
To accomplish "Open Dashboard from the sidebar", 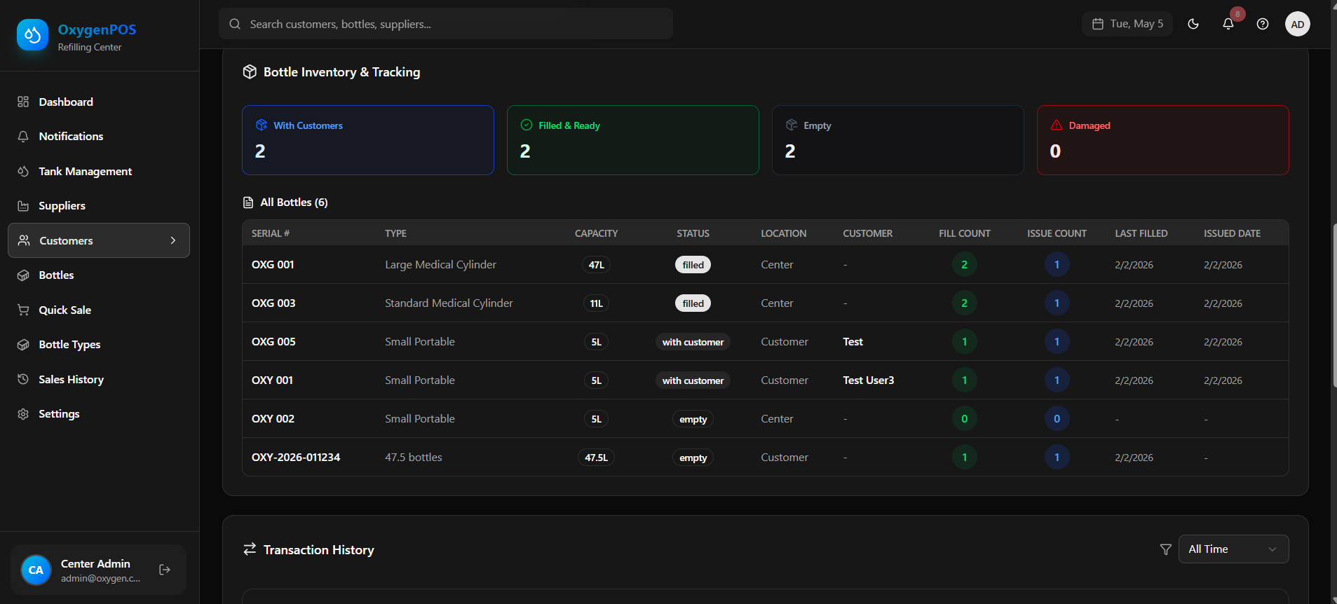I will 99,102.
